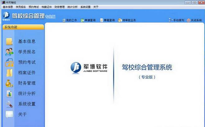Click the 关闭系统 red power icon
This screenshot has width=205, height=127.
(189, 20)
